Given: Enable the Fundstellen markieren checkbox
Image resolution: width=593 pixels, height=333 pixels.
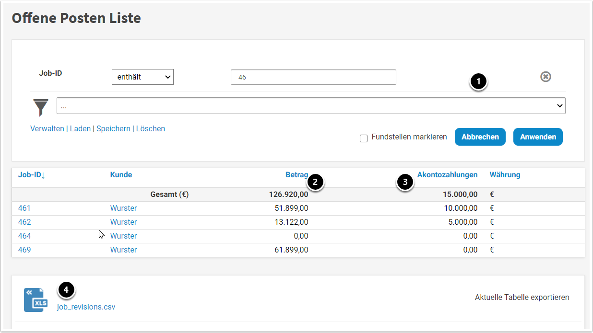Looking at the screenshot, I should pos(364,138).
